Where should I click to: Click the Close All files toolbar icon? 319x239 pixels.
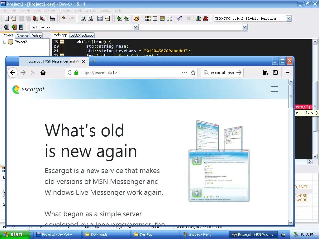click(x=43, y=18)
